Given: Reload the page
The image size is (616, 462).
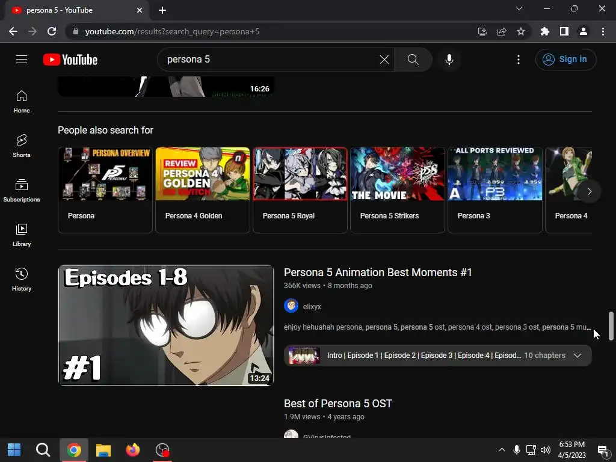Looking at the screenshot, I should click(52, 31).
